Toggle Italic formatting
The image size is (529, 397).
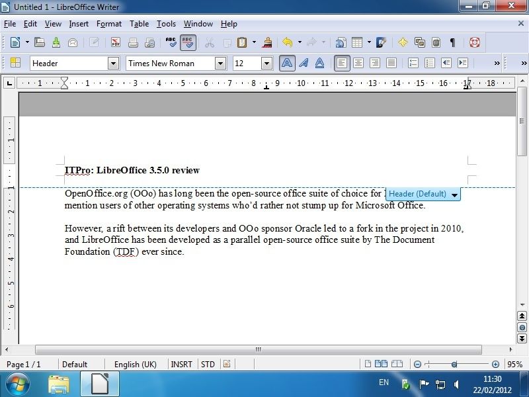click(x=304, y=63)
